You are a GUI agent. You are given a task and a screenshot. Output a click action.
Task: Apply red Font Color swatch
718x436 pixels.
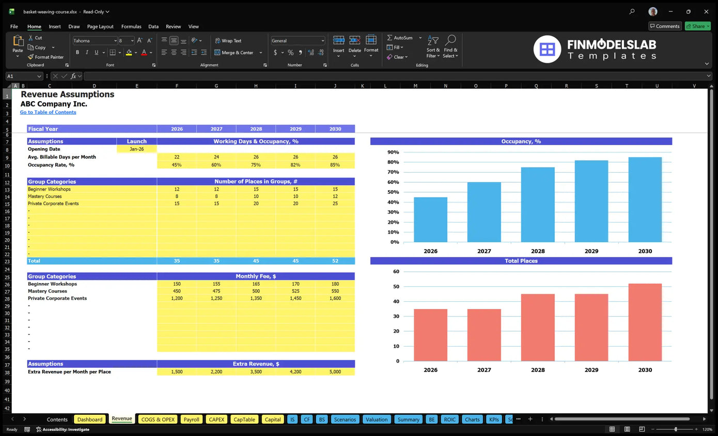point(144,52)
